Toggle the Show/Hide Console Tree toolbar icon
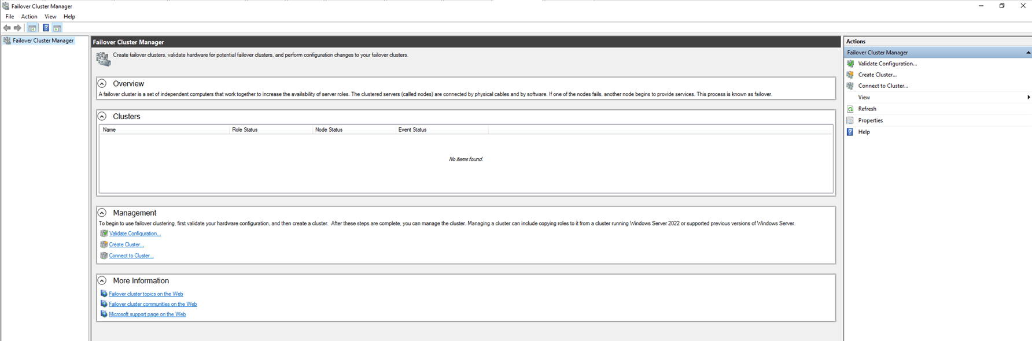The width and height of the screenshot is (1032, 341). click(x=32, y=28)
